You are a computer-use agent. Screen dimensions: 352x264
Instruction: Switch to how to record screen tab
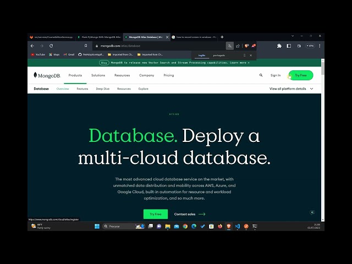tap(194, 37)
